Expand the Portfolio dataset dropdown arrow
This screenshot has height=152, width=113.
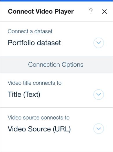(99, 43)
